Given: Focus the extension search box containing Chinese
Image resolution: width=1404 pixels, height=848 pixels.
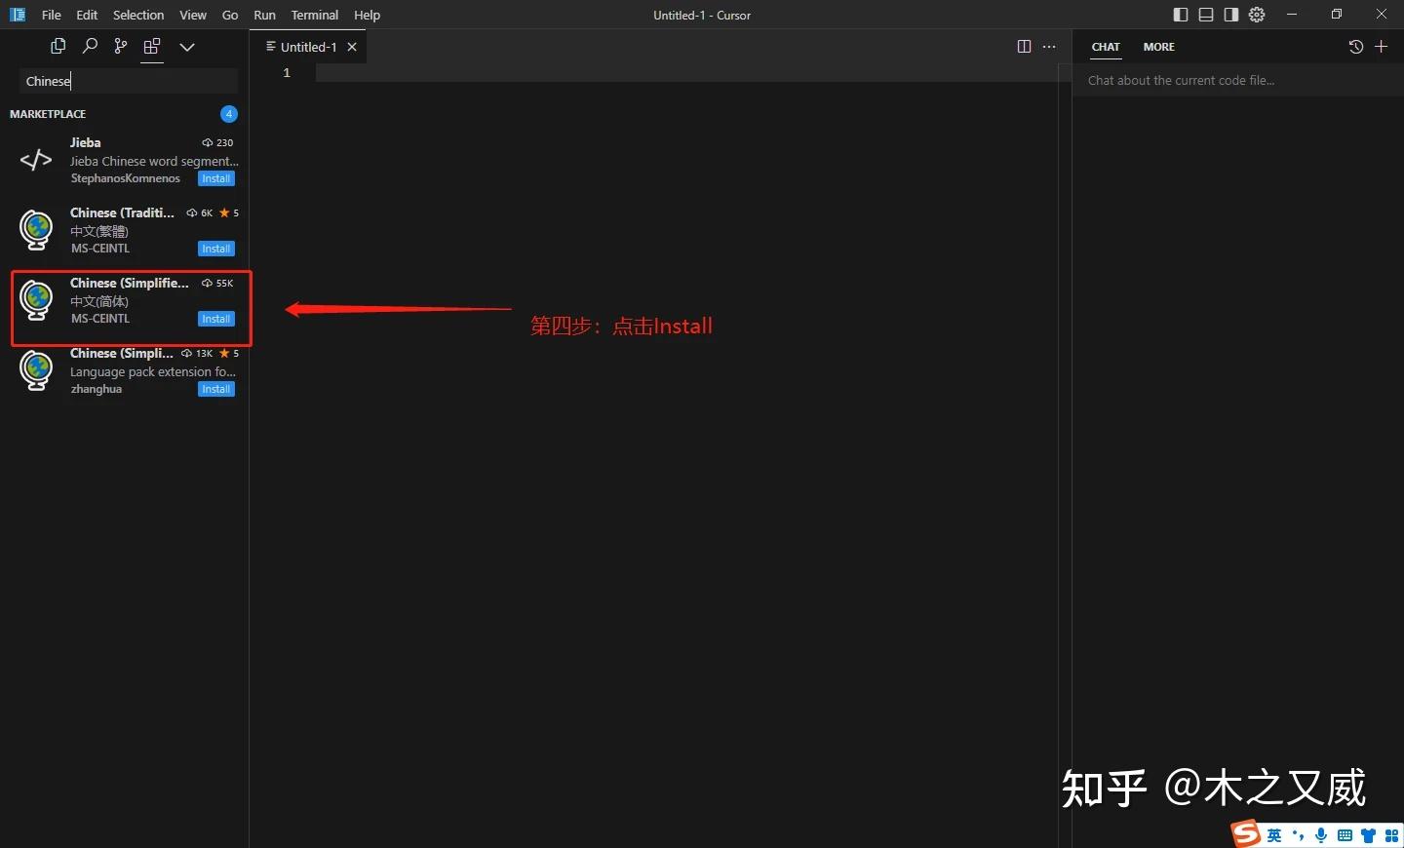Looking at the screenshot, I should point(129,81).
